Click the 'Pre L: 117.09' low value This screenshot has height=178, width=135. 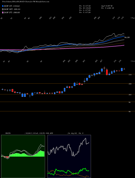(85, 10)
